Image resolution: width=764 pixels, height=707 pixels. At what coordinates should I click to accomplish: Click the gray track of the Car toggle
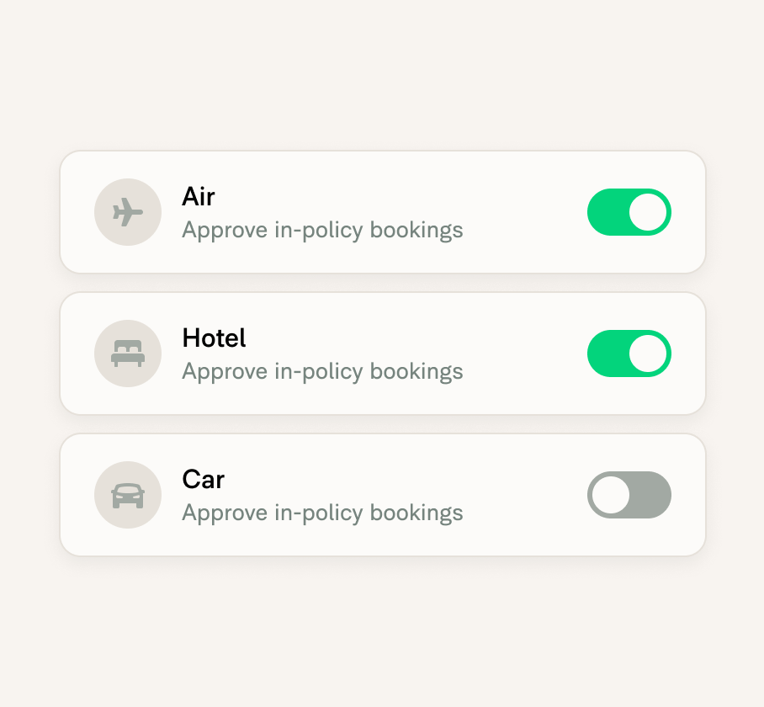pos(651,495)
